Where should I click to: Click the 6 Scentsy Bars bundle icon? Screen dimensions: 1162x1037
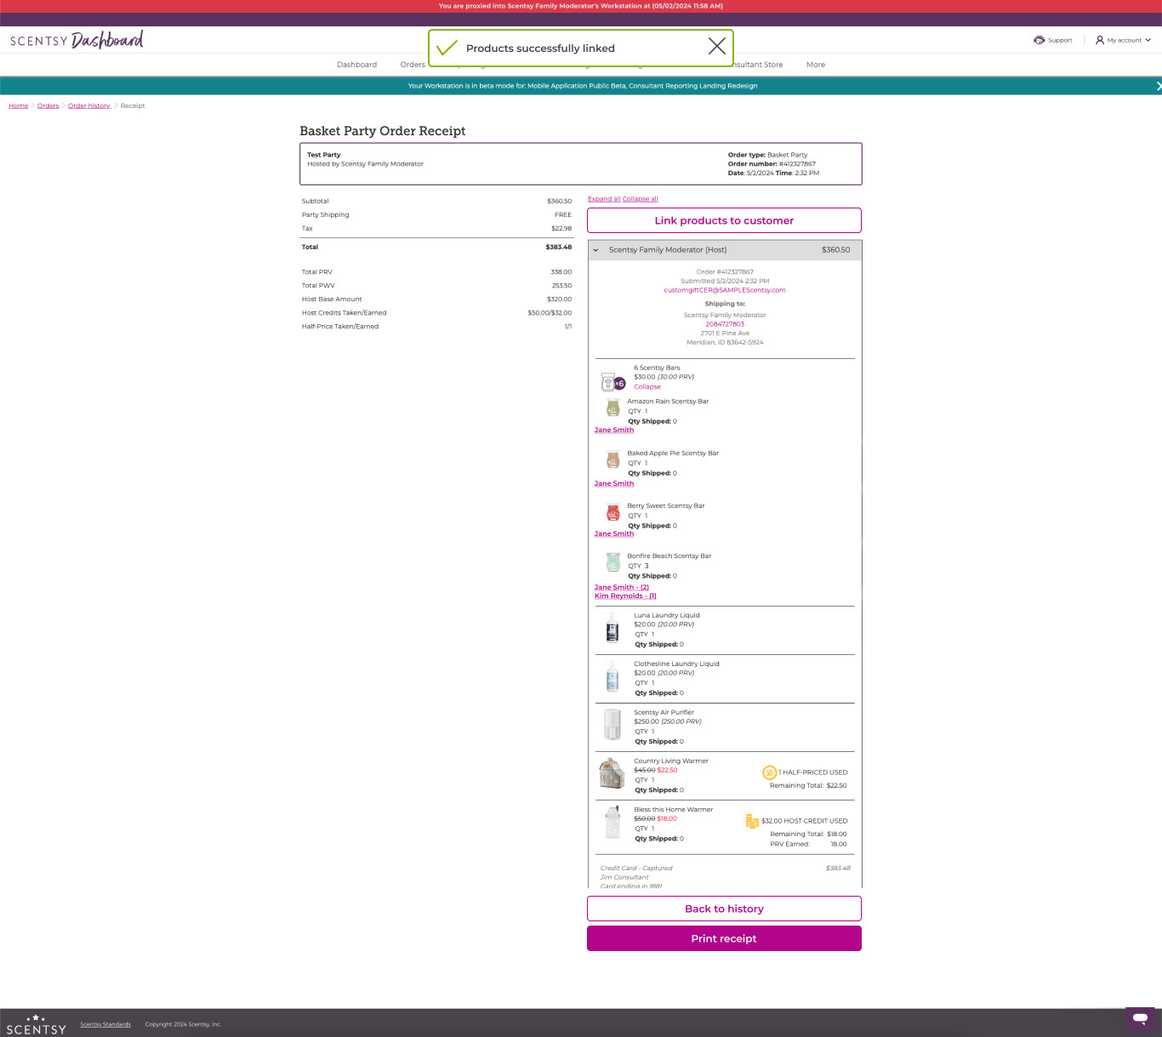click(x=612, y=382)
